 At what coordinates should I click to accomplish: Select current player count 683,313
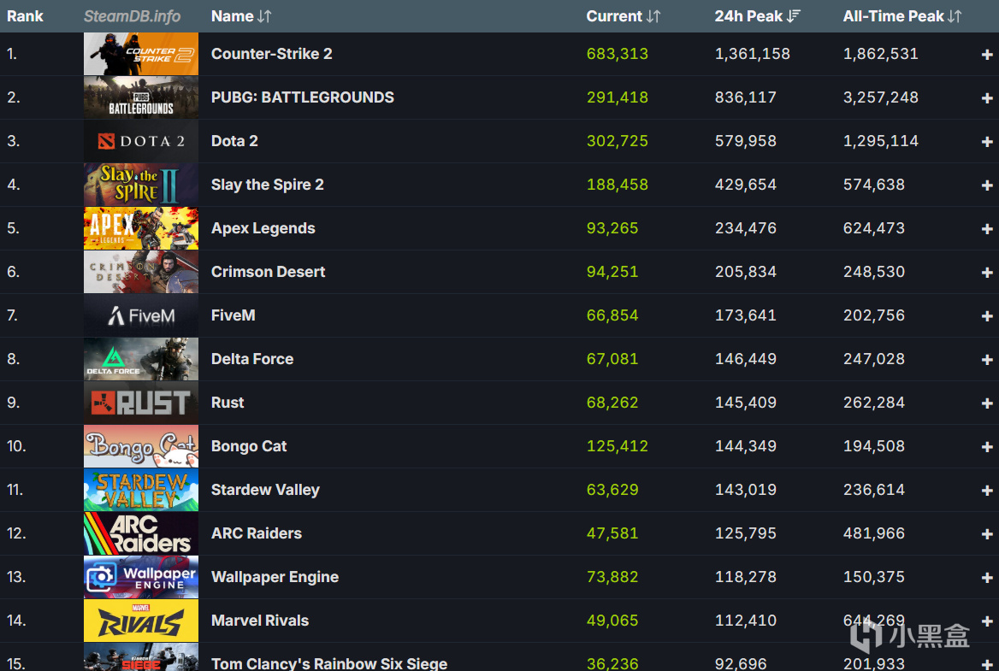(x=618, y=54)
